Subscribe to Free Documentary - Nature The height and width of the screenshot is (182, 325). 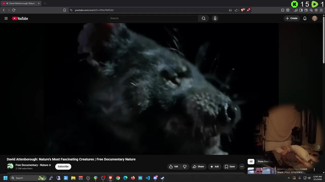[x=63, y=167]
